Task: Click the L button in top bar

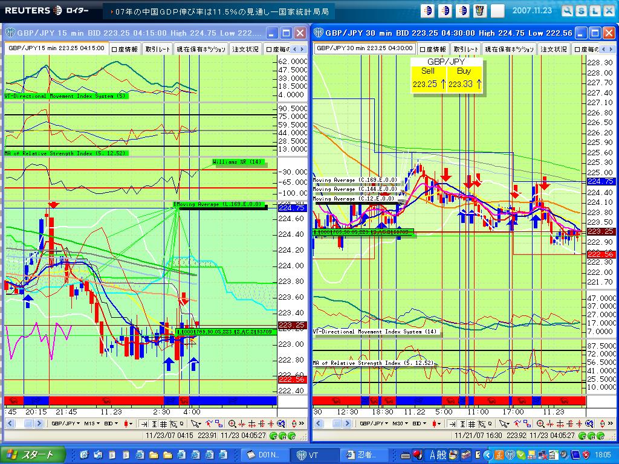Action: 595,11
